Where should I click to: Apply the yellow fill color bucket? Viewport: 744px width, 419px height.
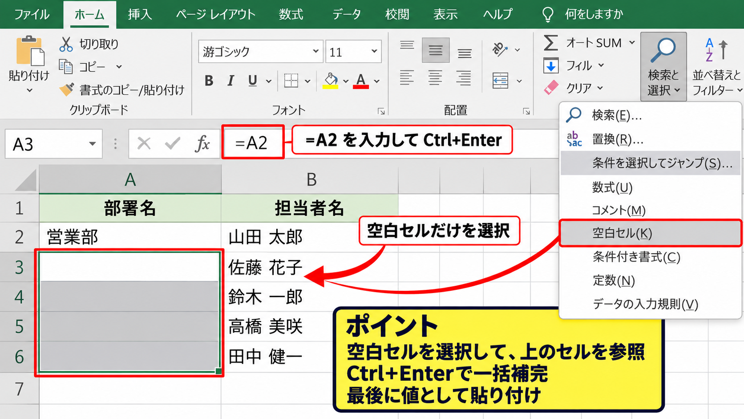(x=330, y=81)
